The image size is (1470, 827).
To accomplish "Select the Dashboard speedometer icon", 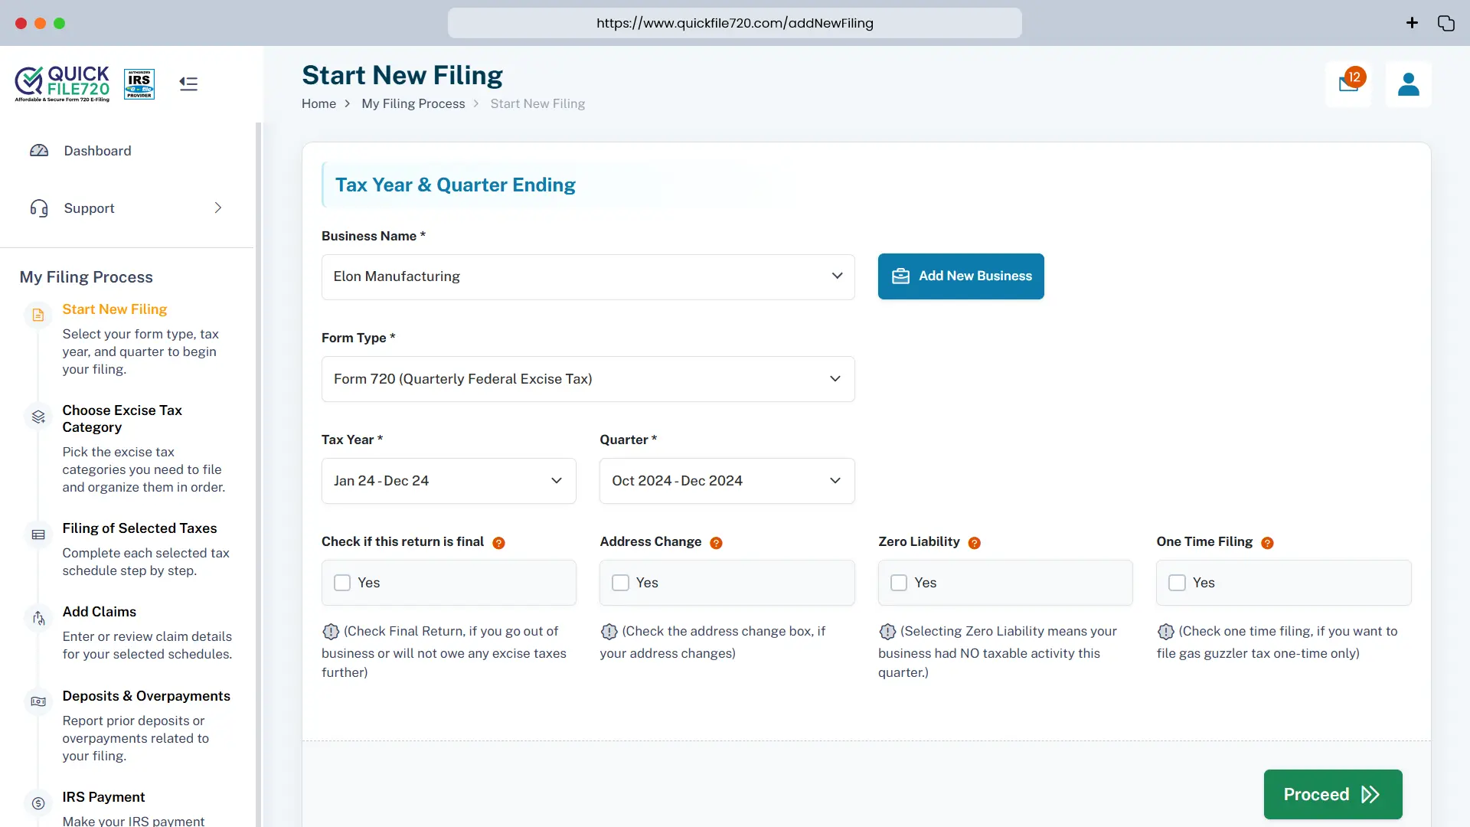I will tap(39, 150).
